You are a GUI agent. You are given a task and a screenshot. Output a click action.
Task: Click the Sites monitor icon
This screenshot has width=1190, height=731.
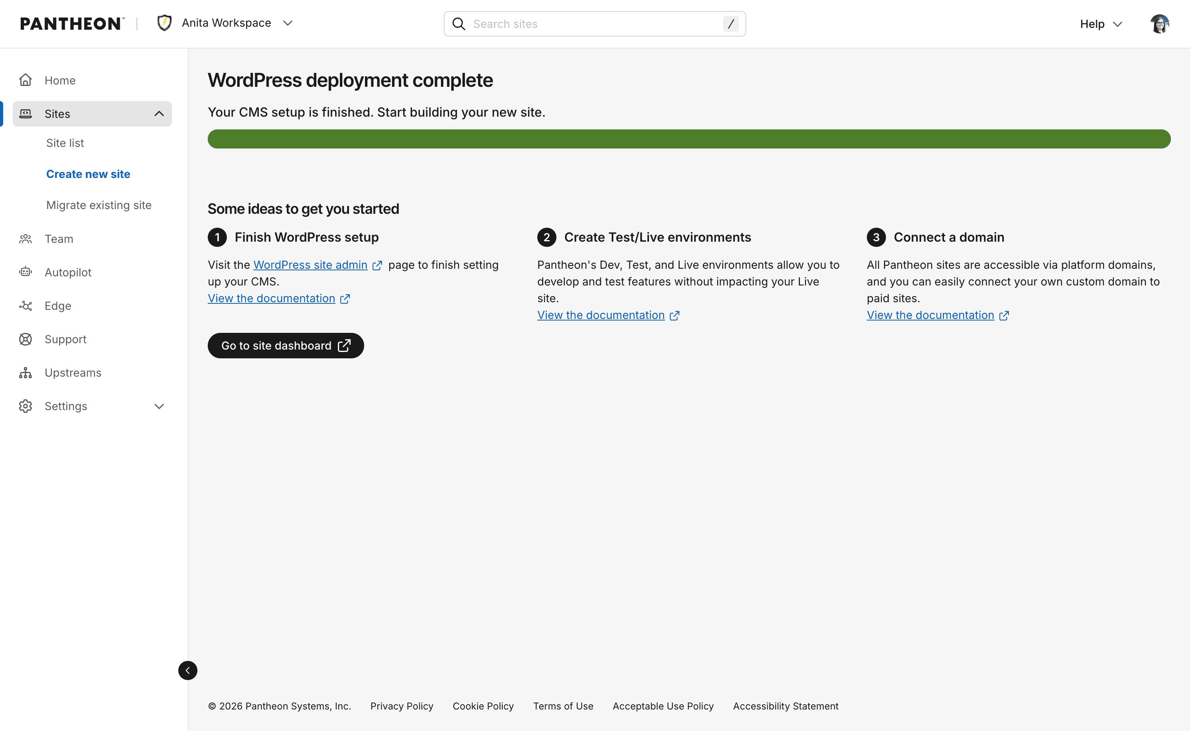(x=25, y=113)
